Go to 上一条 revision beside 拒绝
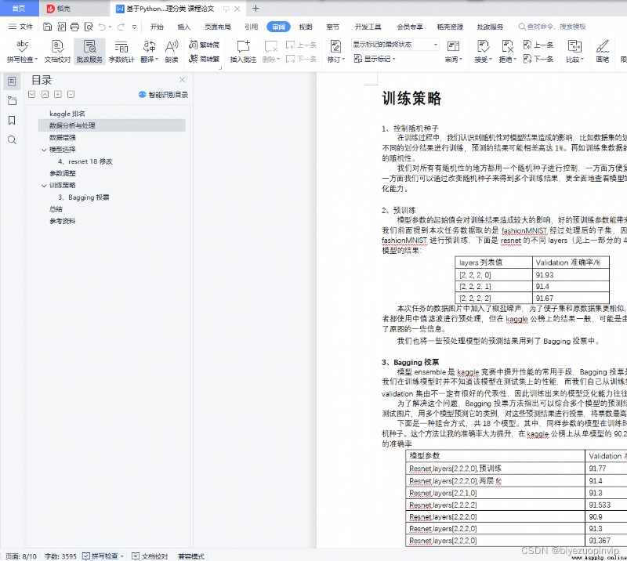 (538, 45)
